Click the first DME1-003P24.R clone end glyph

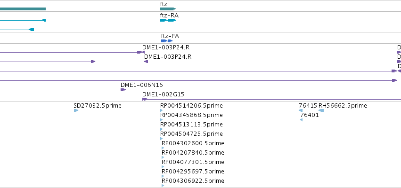pyautogui.click(x=141, y=52)
